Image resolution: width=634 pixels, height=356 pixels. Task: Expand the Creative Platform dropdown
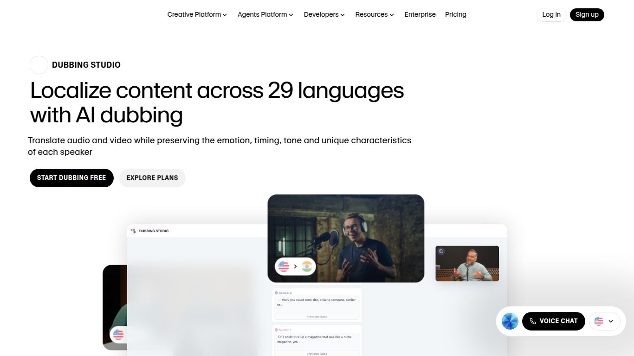[x=197, y=14]
